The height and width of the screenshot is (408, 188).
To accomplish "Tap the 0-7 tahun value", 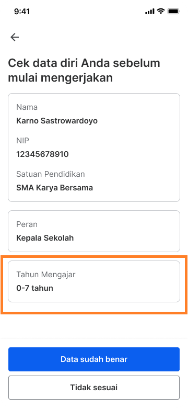I will [35, 288].
